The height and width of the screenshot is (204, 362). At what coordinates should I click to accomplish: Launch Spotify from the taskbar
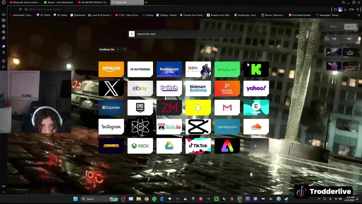point(154,199)
